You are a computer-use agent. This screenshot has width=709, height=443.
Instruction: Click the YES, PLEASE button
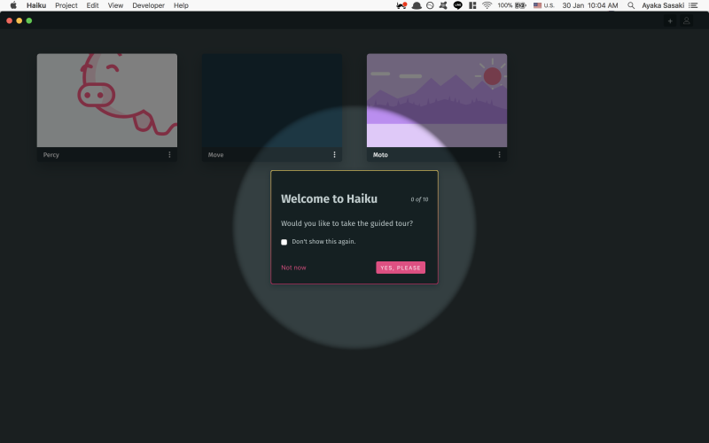pyautogui.click(x=401, y=268)
